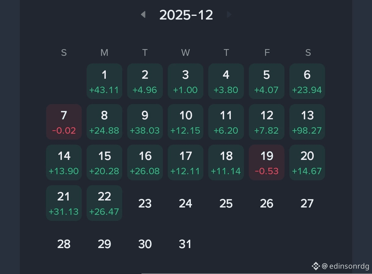
Task: Select December 7 loss day -0.02
Action: click(64, 122)
